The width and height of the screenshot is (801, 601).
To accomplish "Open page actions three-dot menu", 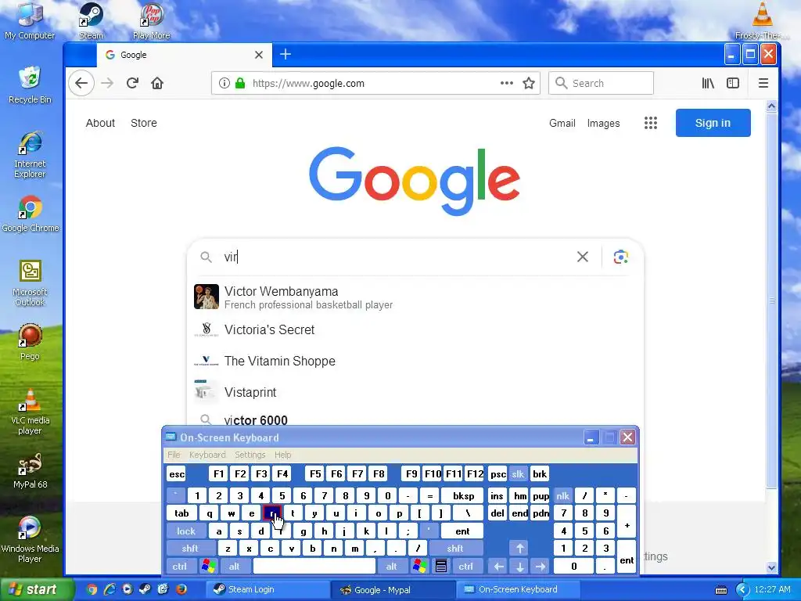I will [x=506, y=83].
